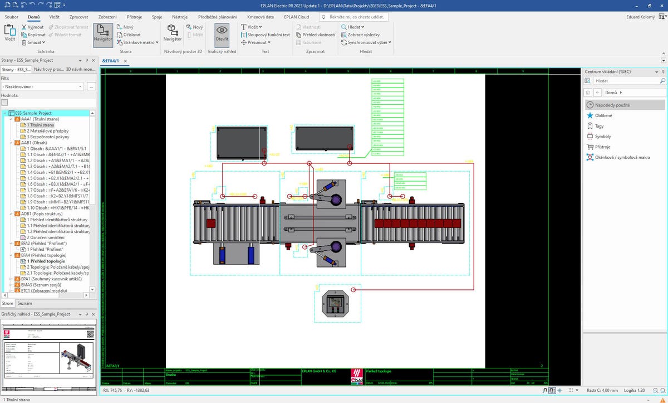
Task: Expand the Stránkové makro dropdown
Action: 156,42
